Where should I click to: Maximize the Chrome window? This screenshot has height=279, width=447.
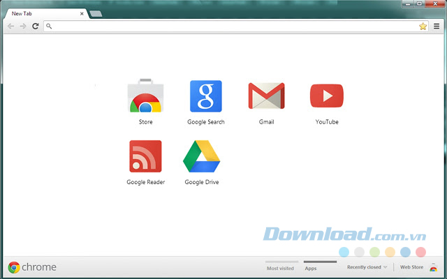[419, 3]
